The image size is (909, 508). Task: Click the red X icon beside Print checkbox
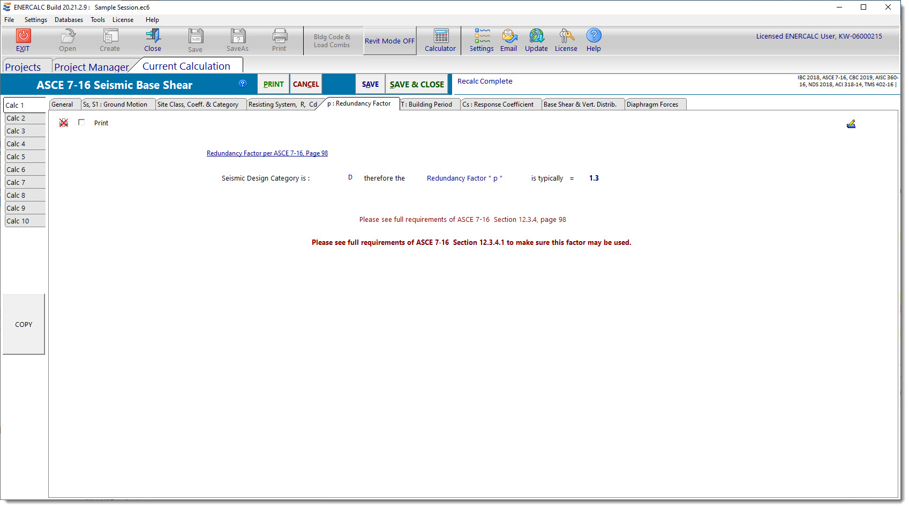coord(64,123)
